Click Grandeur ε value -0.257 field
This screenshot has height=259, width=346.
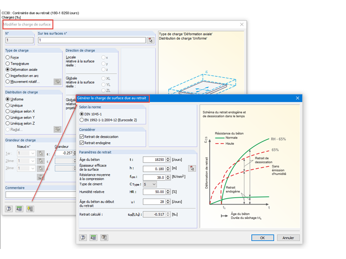(64, 153)
